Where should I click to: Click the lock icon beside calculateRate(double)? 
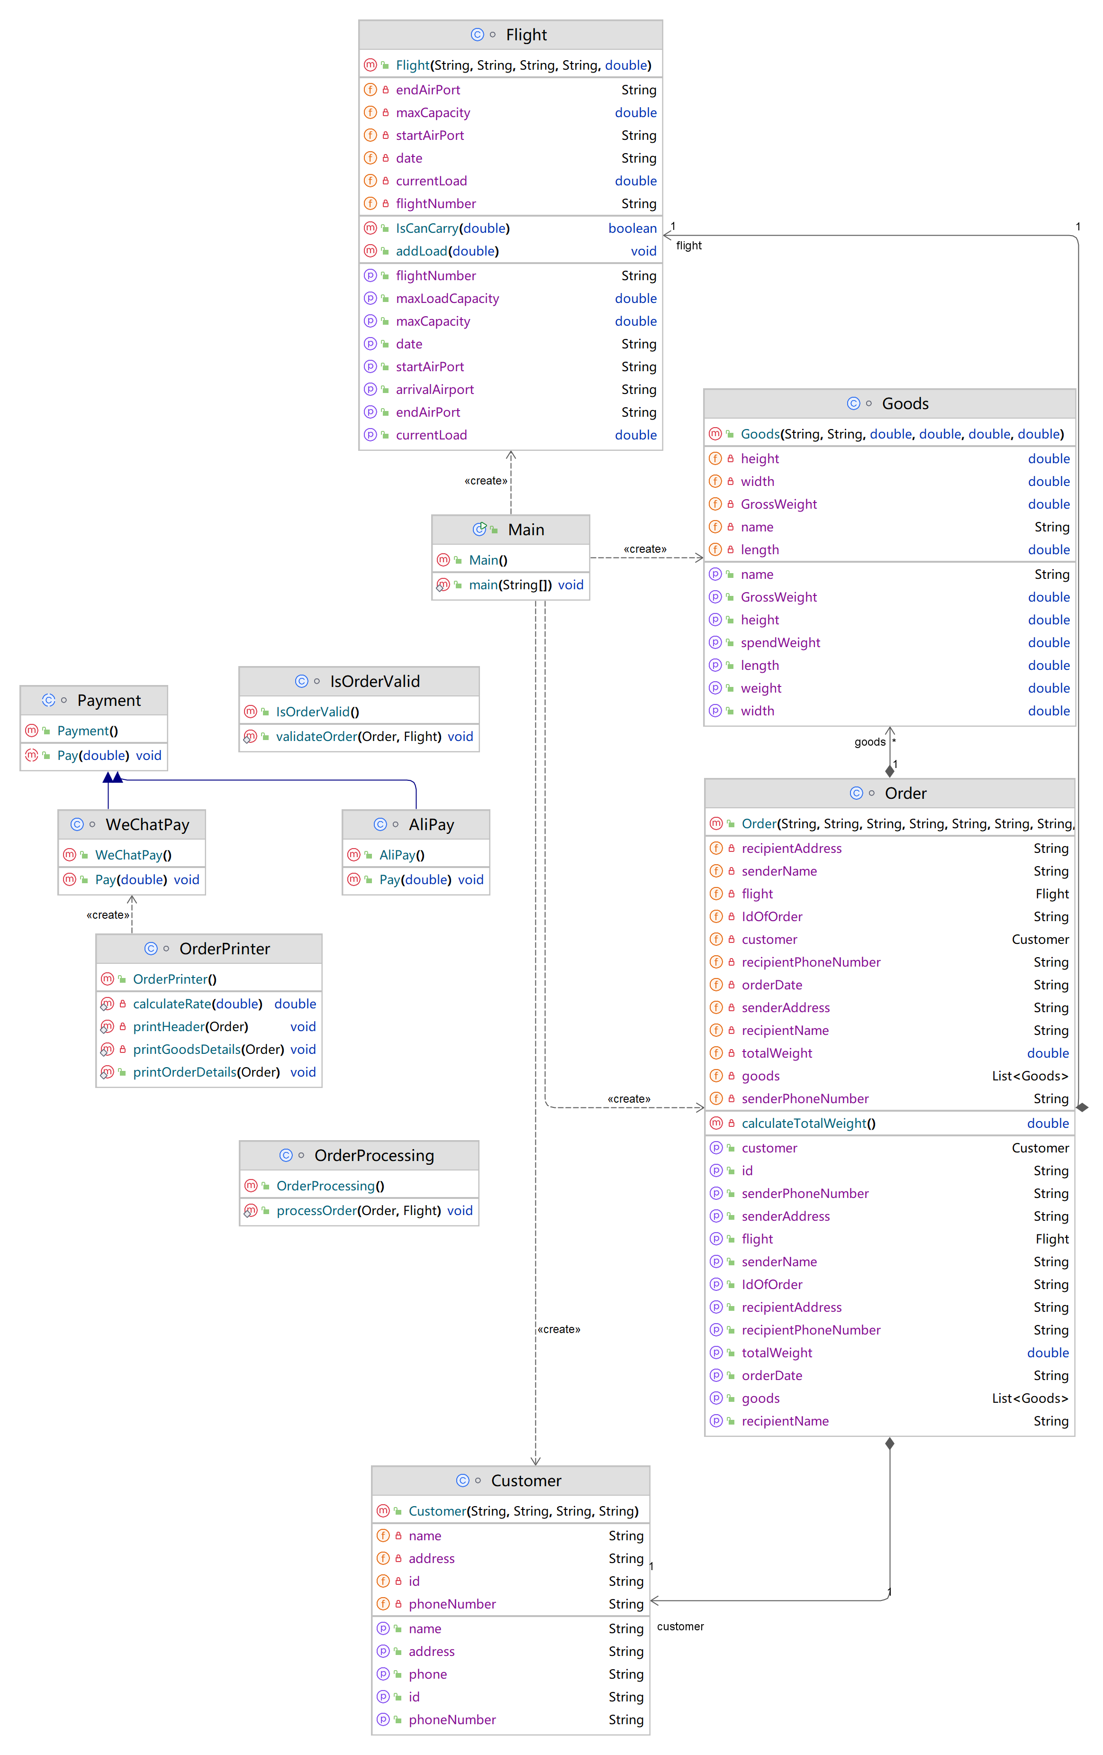pyautogui.click(x=122, y=1004)
